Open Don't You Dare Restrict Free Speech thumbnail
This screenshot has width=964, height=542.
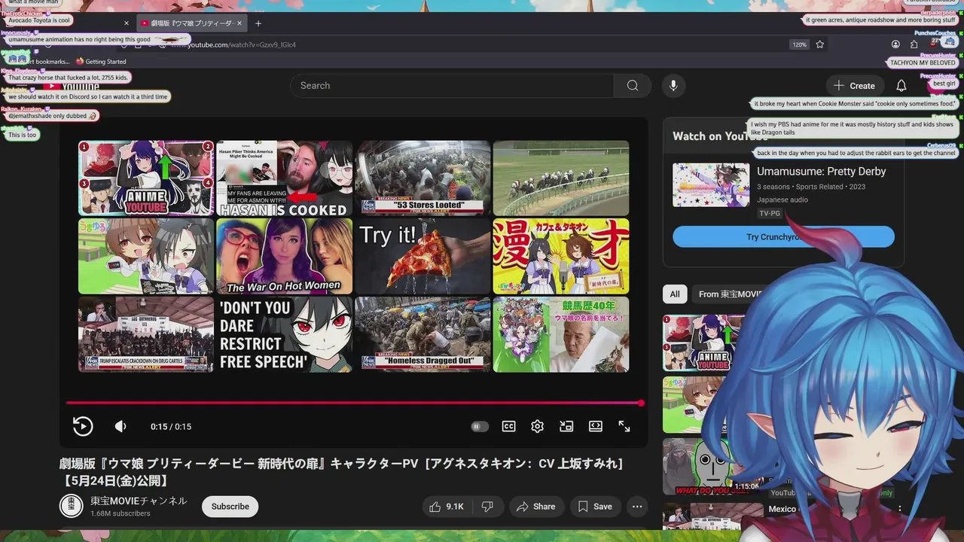(x=284, y=334)
